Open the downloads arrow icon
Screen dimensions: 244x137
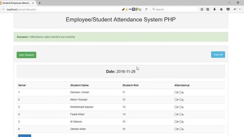pos(214,9)
